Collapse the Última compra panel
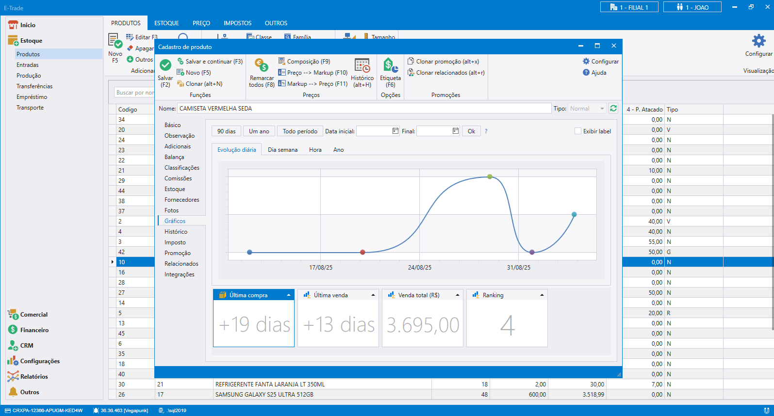Viewport: 774px width, 416px height. pyautogui.click(x=289, y=295)
